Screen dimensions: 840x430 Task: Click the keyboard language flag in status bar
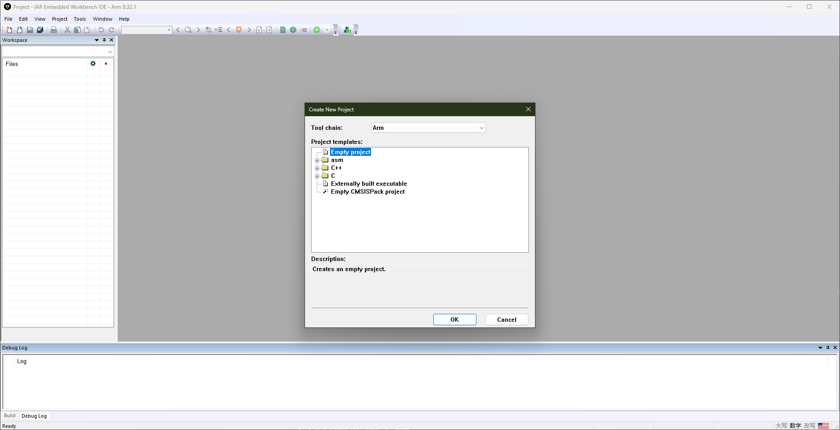[823, 426]
